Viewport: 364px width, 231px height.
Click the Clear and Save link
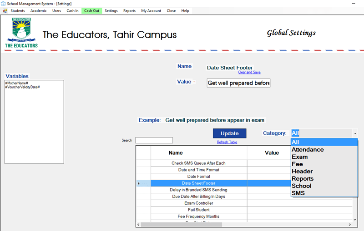(249, 72)
